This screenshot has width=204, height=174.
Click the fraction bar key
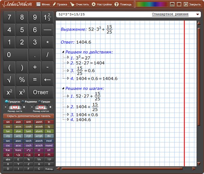pos(47,30)
